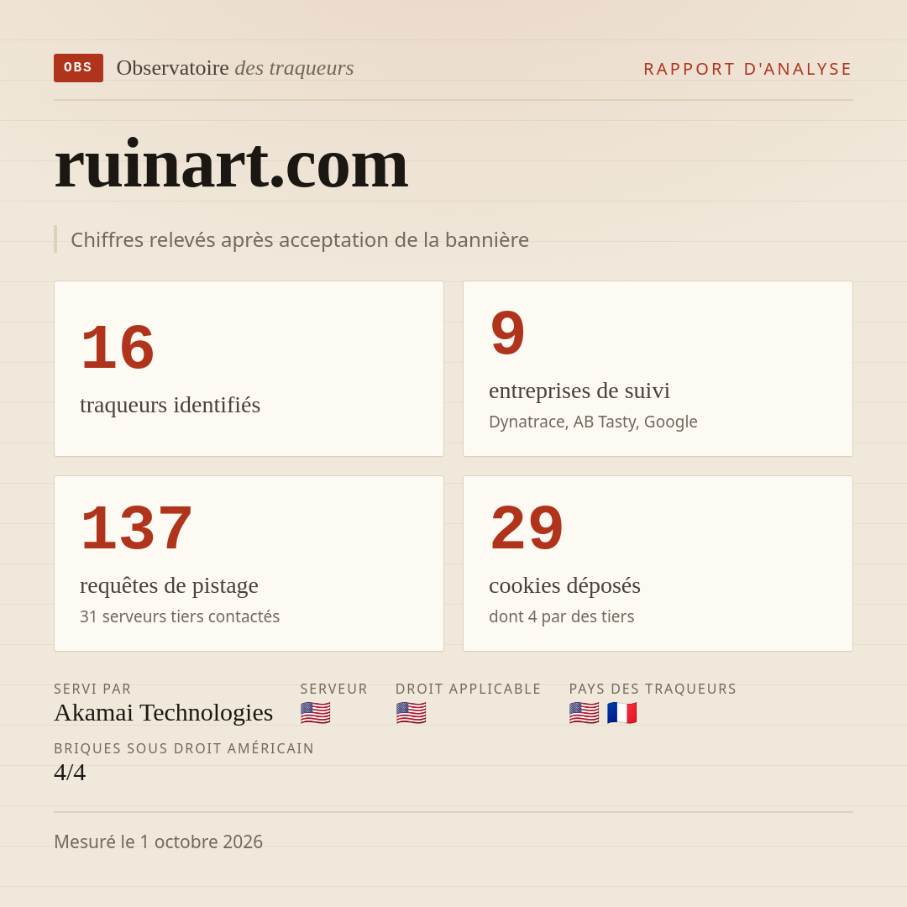Click the dont 4 par des tiers text
The width and height of the screenshot is (907, 907).
coord(561,616)
